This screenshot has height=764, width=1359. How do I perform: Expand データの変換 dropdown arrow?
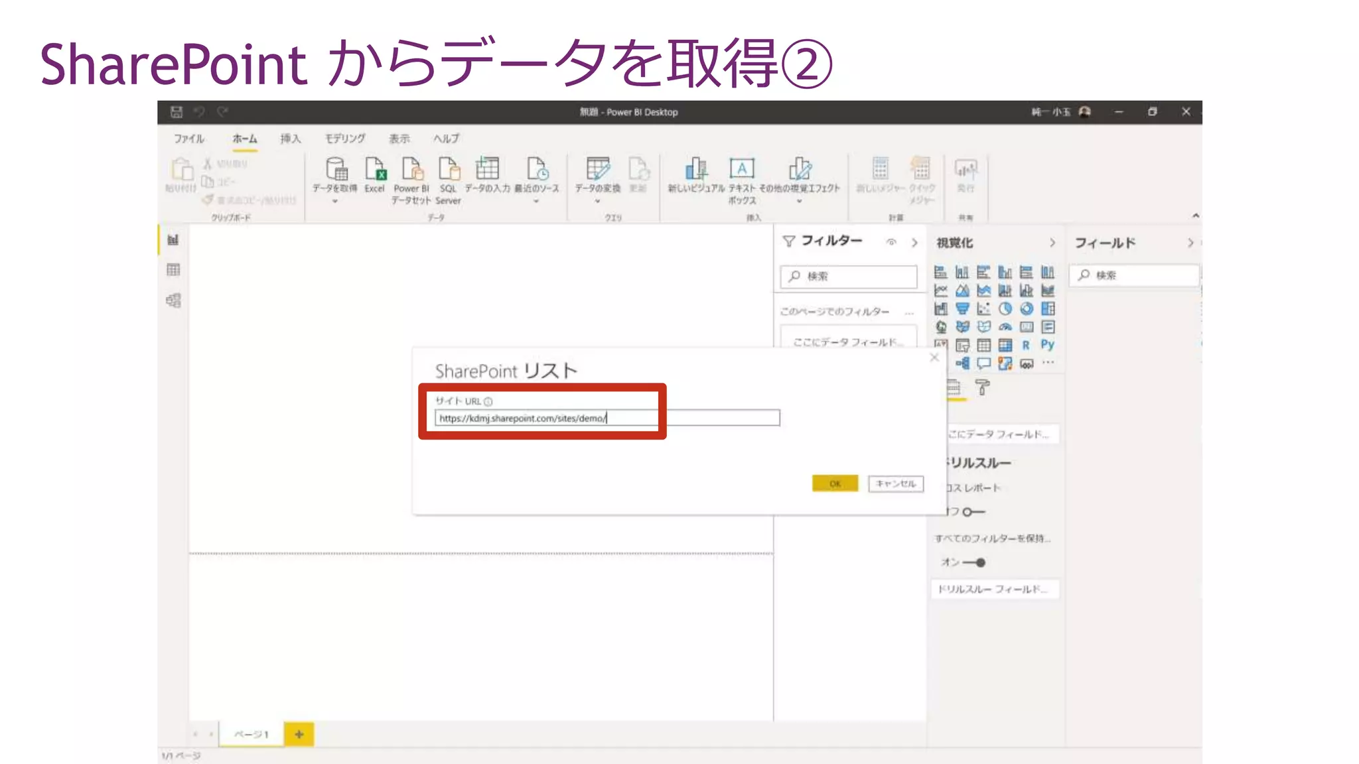coord(597,201)
